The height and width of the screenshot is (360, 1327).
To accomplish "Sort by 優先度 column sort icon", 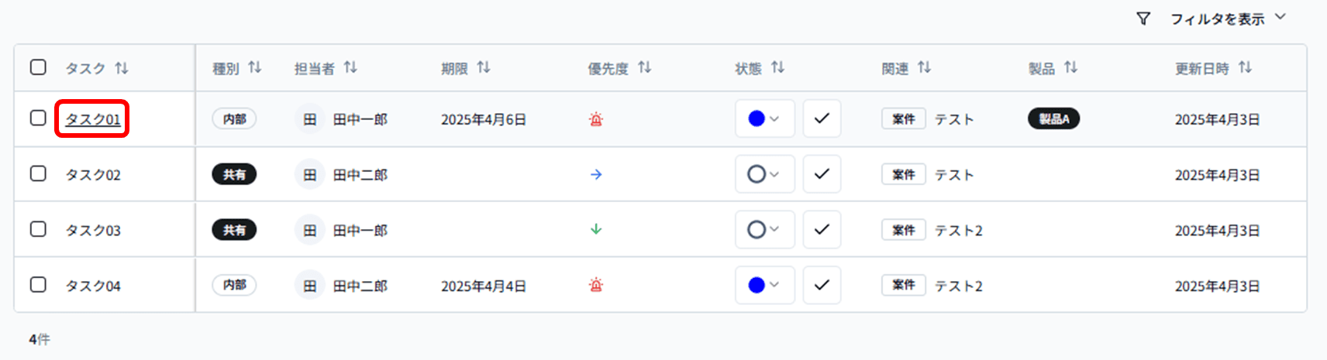I will (x=644, y=68).
